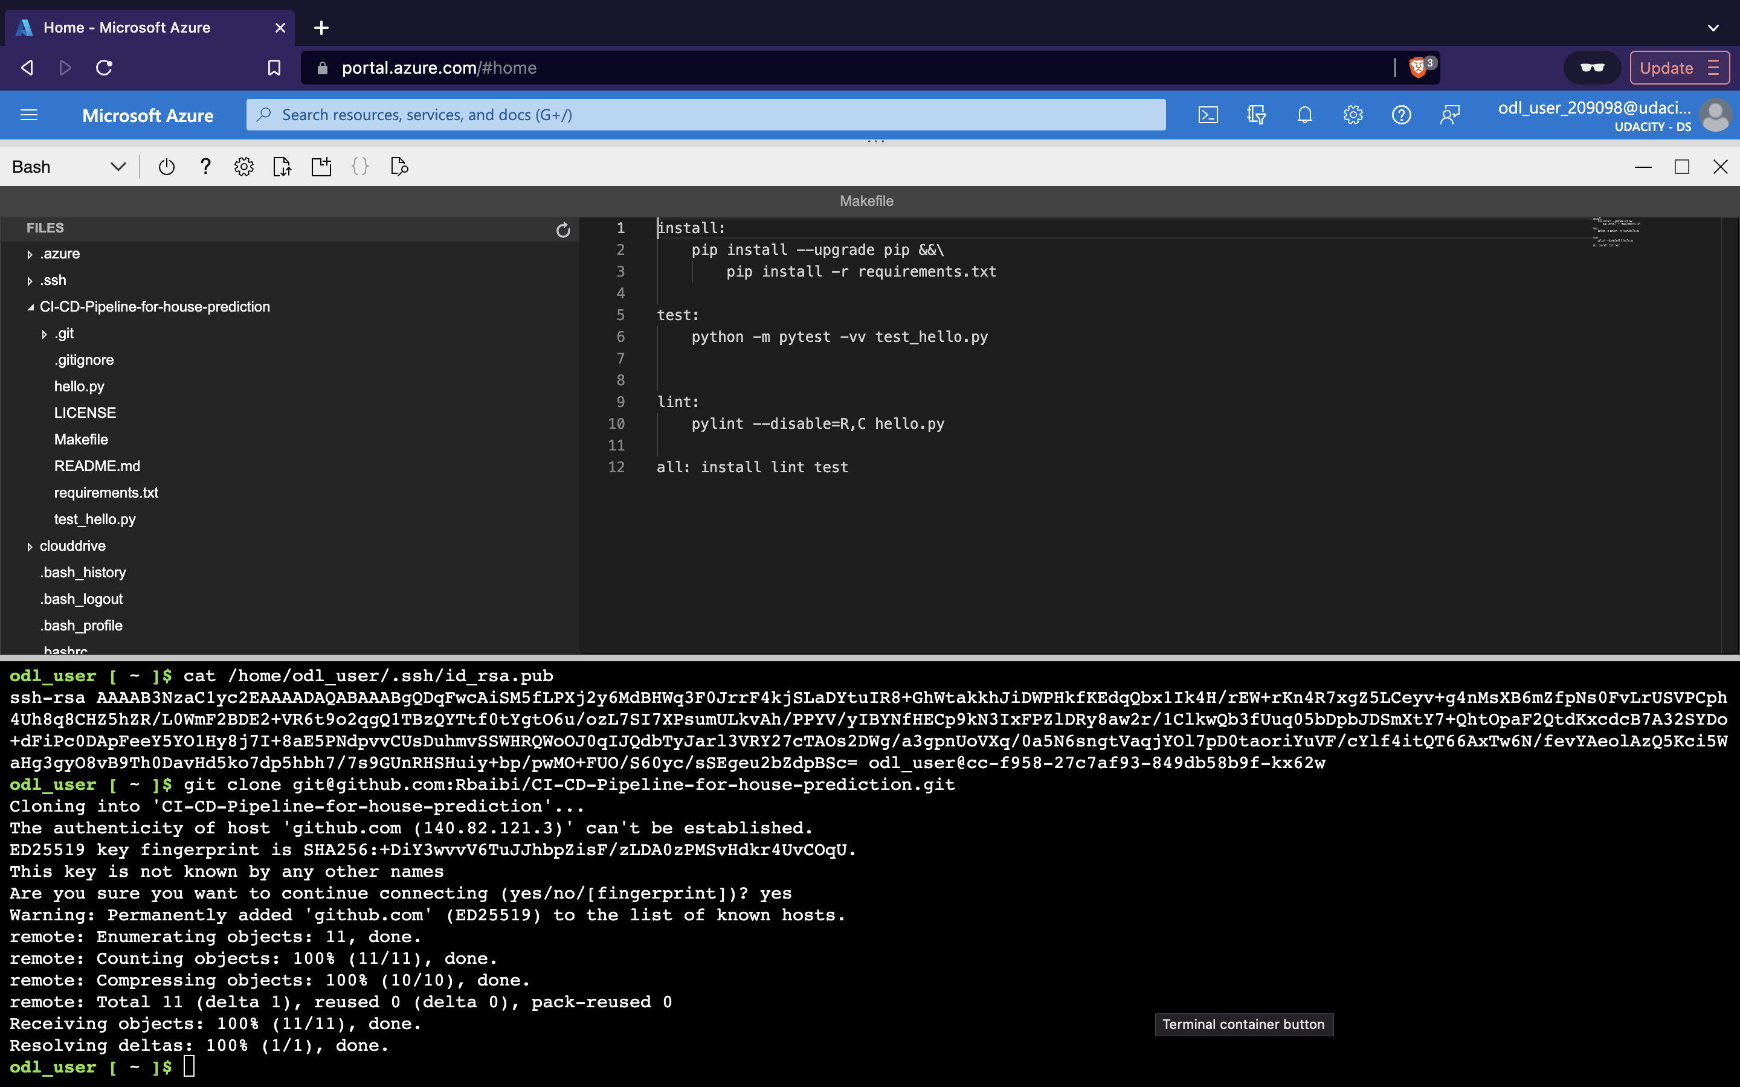The width and height of the screenshot is (1740, 1087).
Task: Open Azure notifications bell
Action: point(1304,115)
